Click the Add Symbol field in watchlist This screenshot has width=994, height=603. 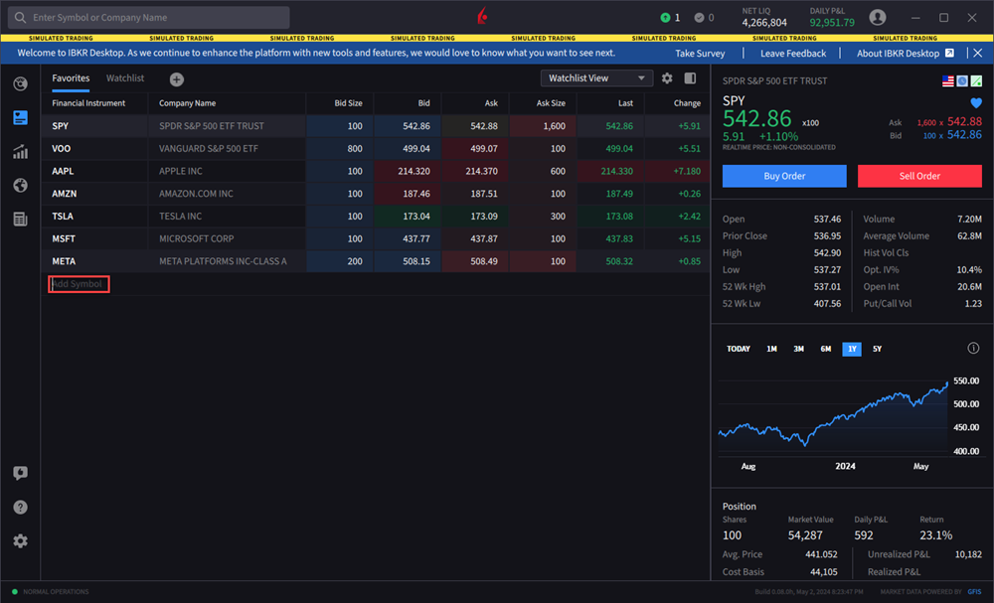[x=79, y=284]
